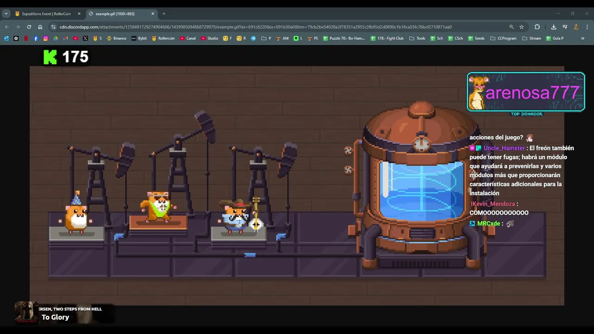Open the 'S' hamster bookmark
Viewport: 594px width, 334px height.
pos(97,39)
